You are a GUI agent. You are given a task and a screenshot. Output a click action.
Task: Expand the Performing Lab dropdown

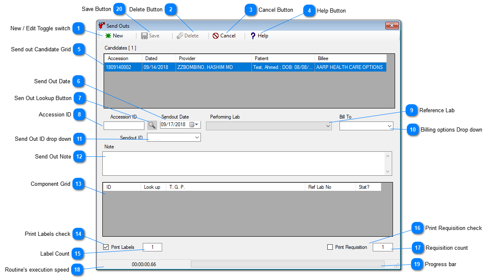[328, 126]
